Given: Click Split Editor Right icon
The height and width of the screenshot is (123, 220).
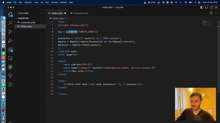Looking at the screenshot, I should click(x=211, y=13).
